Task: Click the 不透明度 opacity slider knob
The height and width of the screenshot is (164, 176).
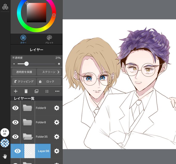Action: pos(26,64)
